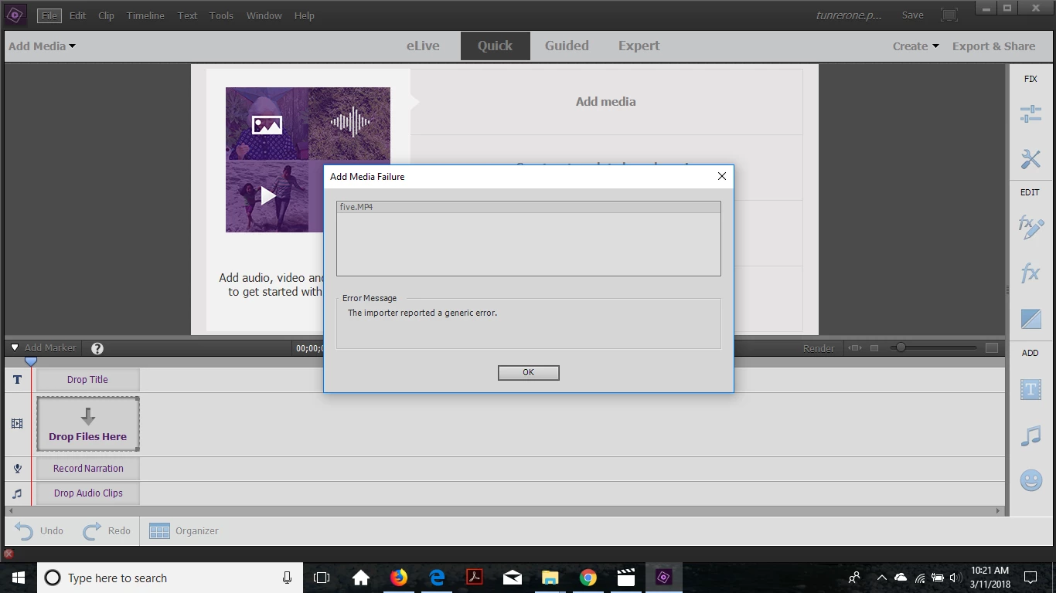This screenshot has width=1056, height=593.
Task: Click the Drop Audio Clips placeholder
Action: click(x=88, y=493)
